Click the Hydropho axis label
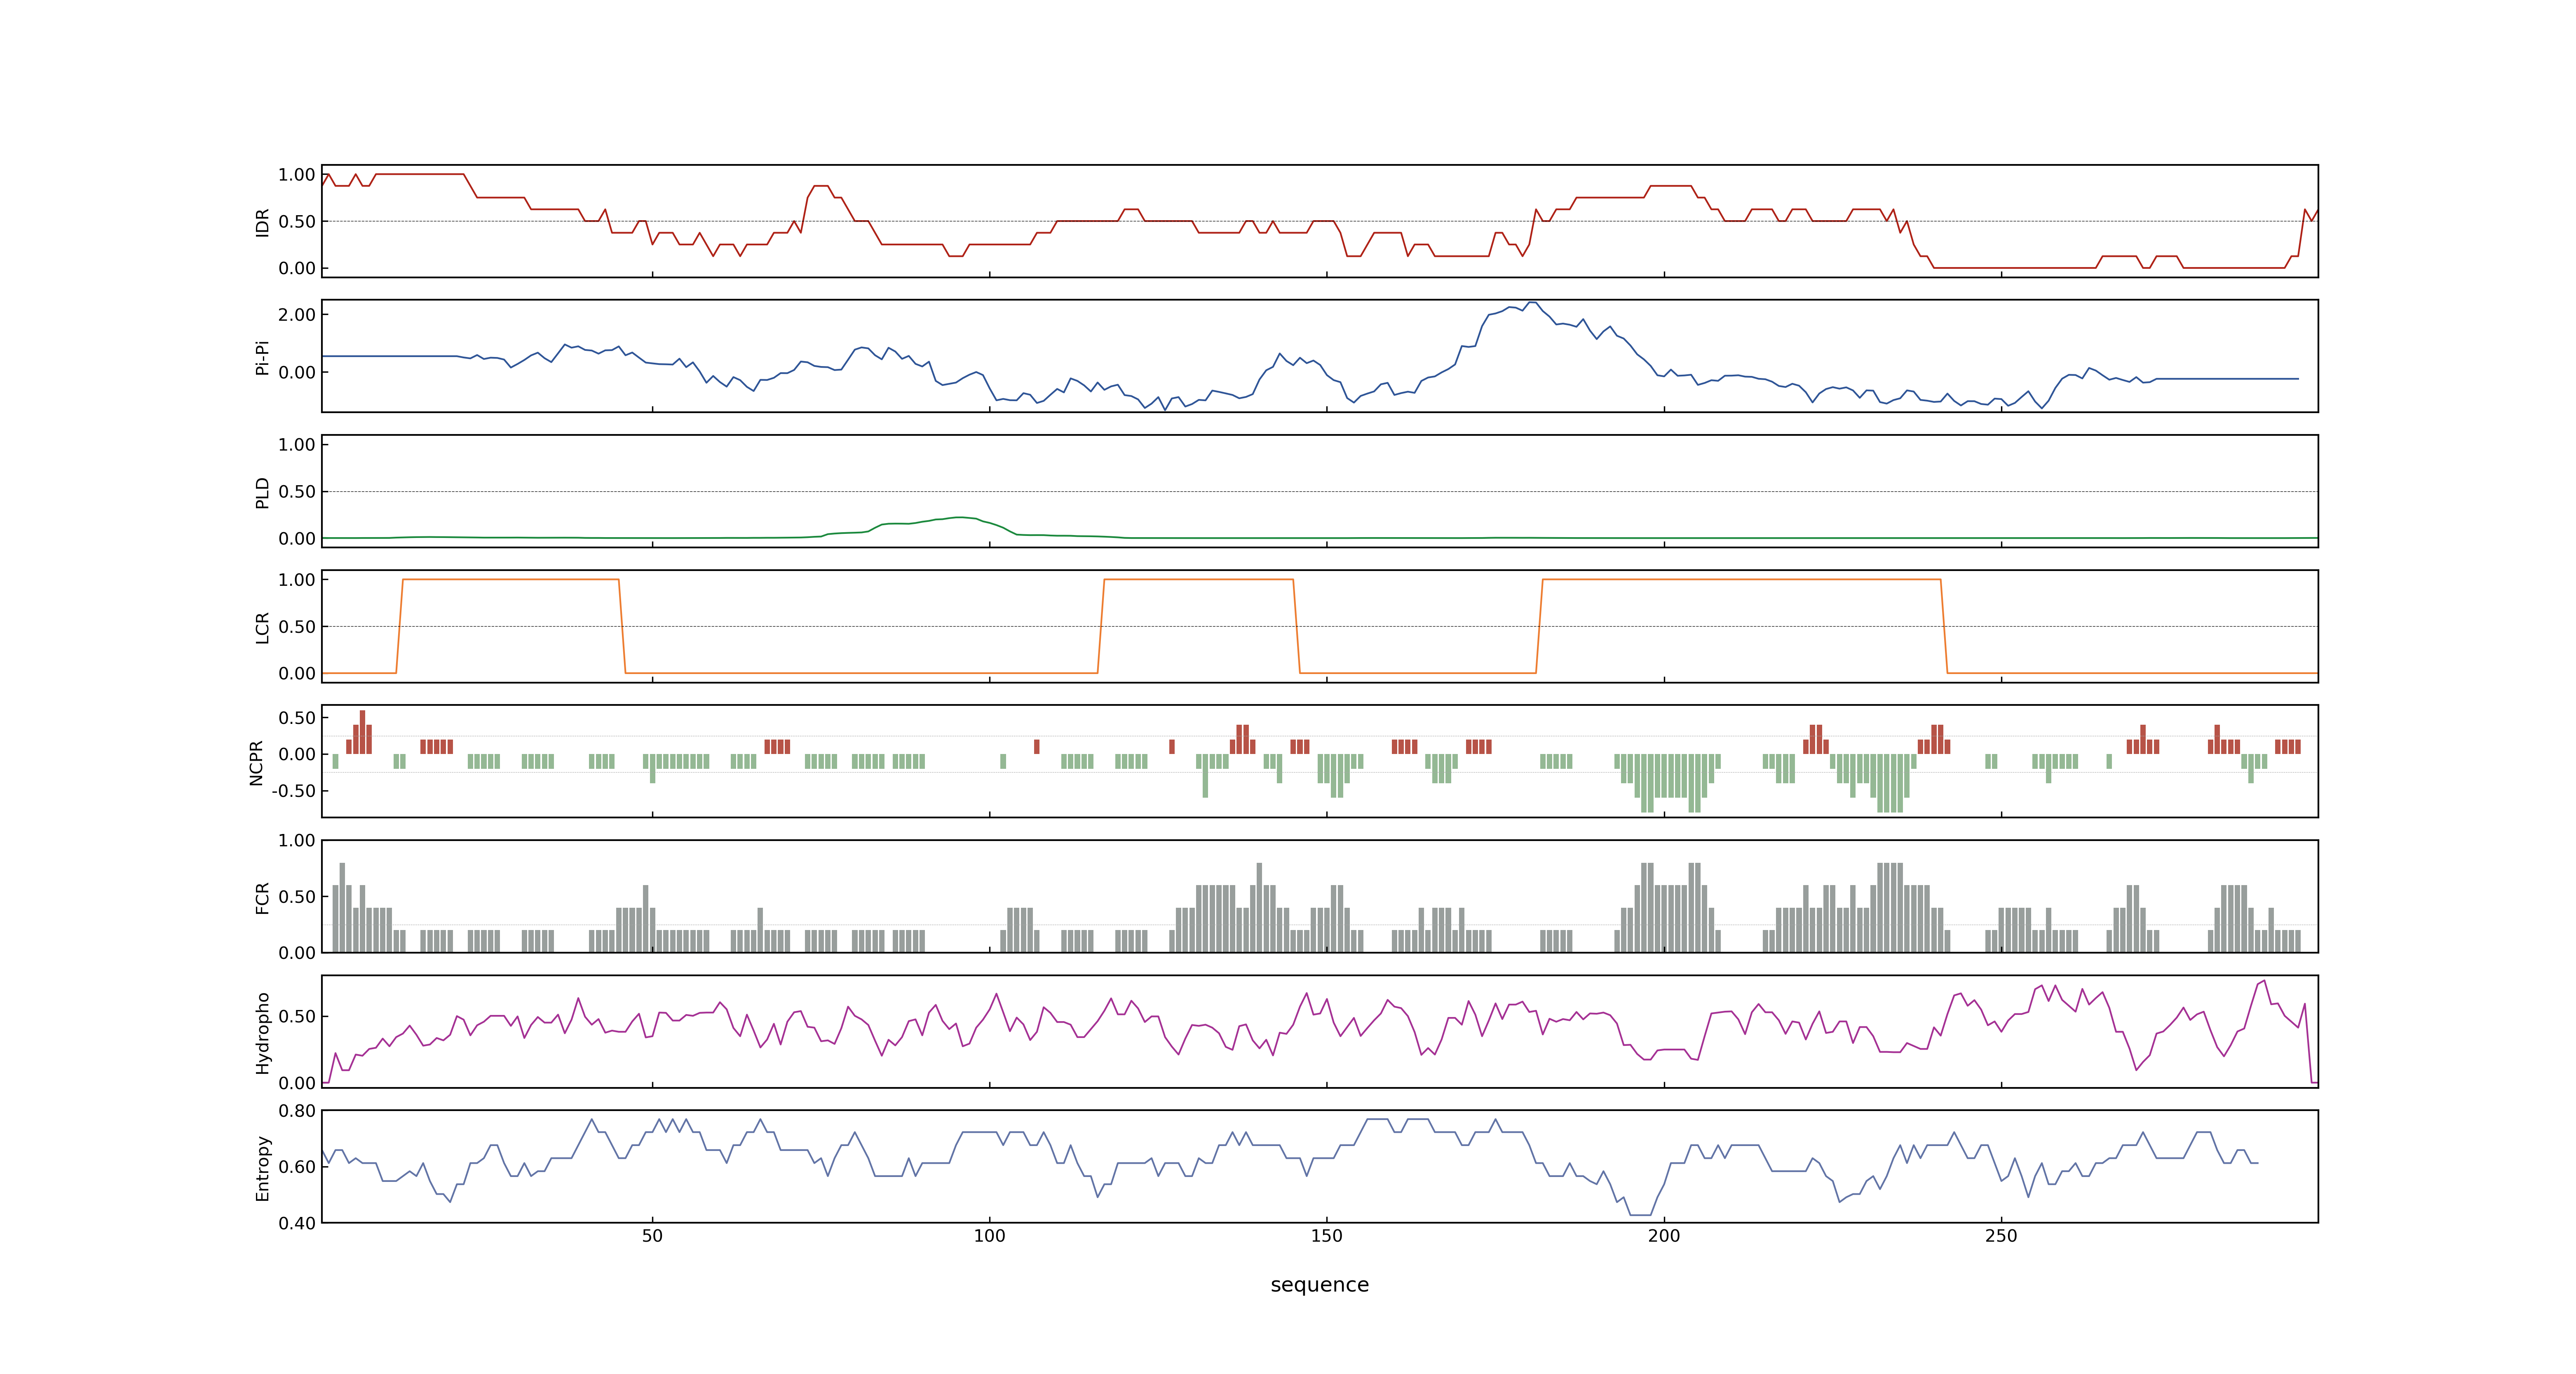The image size is (2576, 1374). tap(263, 1033)
